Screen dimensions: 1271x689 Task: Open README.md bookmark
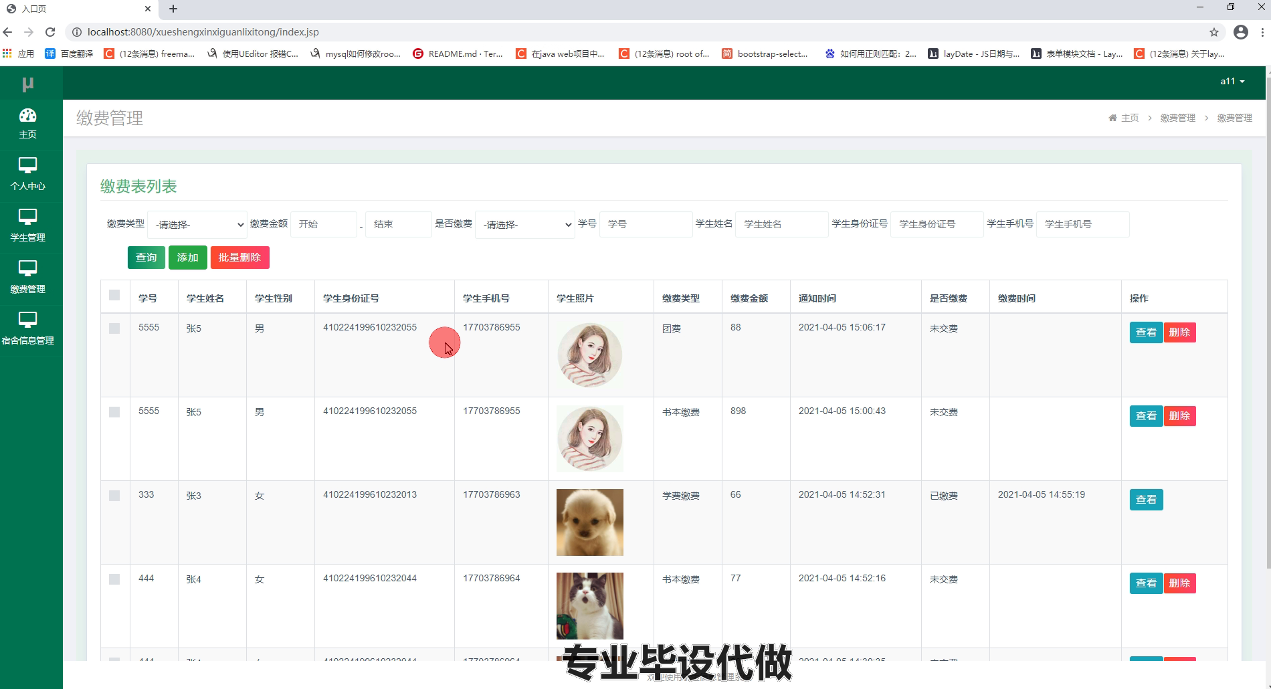458,54
